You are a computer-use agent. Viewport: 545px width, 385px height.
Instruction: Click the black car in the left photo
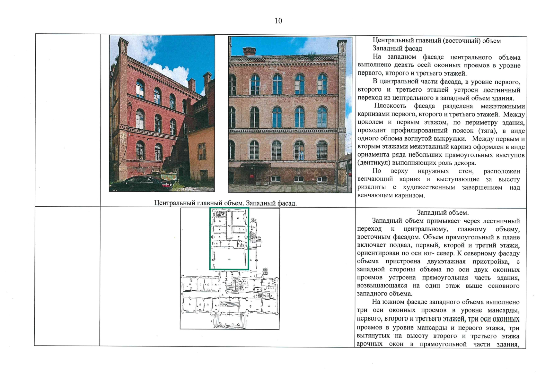point(141,184)
